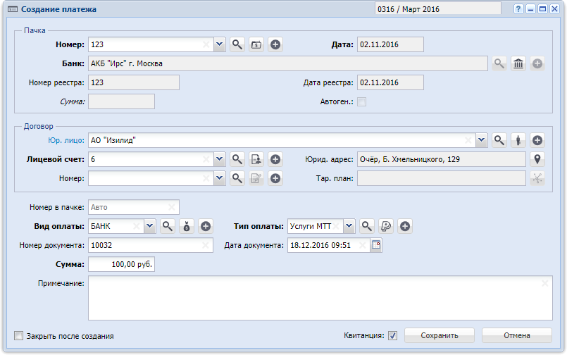
Task: Click the Номер документа field 10032
Action: [151, 245]
